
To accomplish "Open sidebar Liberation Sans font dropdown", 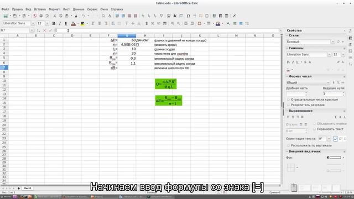I will click(329, 55).
